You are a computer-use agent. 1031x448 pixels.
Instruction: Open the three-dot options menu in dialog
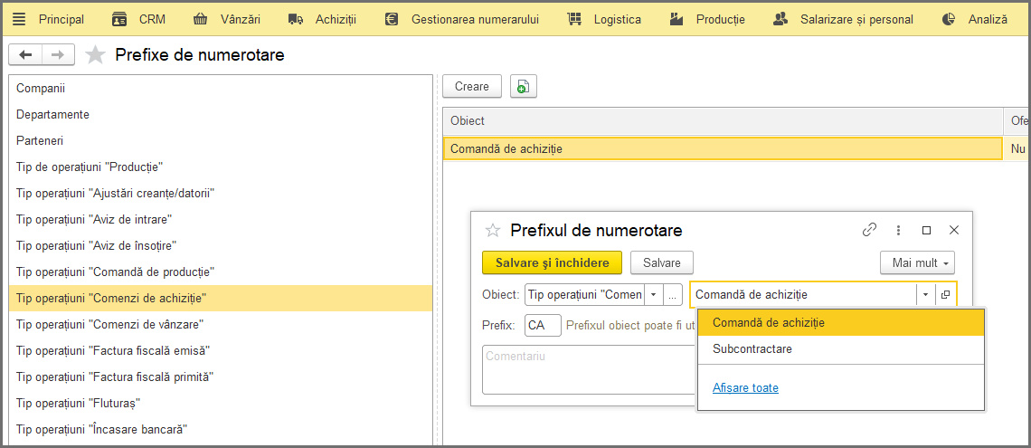(x=898, y=230)
